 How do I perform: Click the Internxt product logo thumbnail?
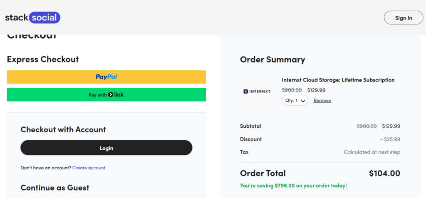[257, 92]
